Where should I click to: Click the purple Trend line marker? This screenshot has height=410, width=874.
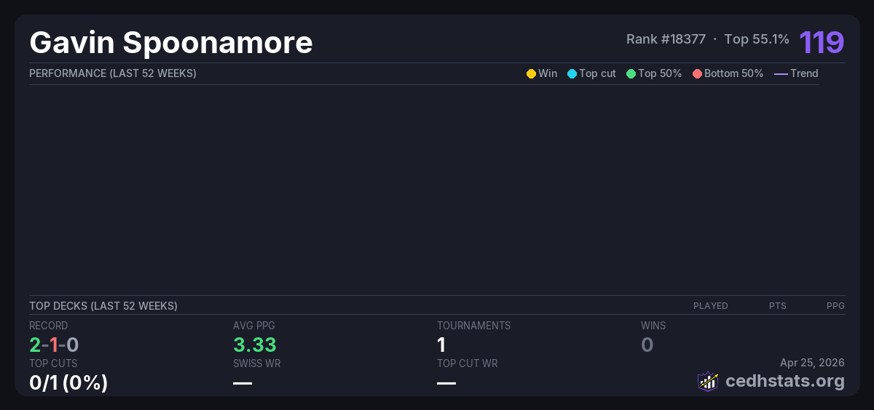click(780, 73)
